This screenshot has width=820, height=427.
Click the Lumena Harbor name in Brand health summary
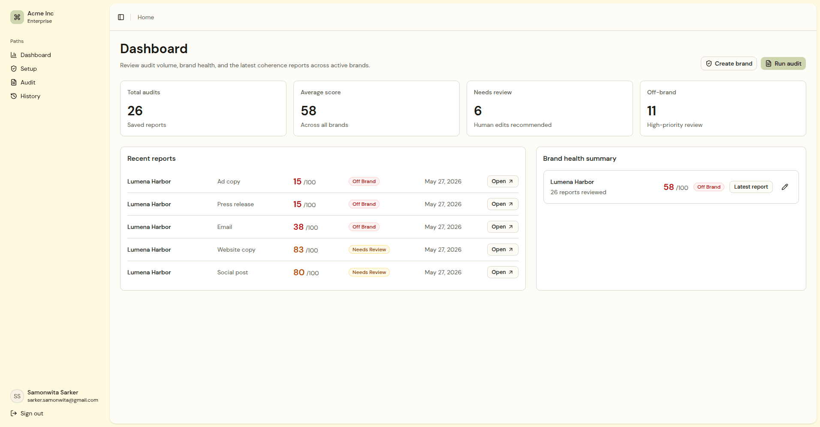[x=572, y=182]
